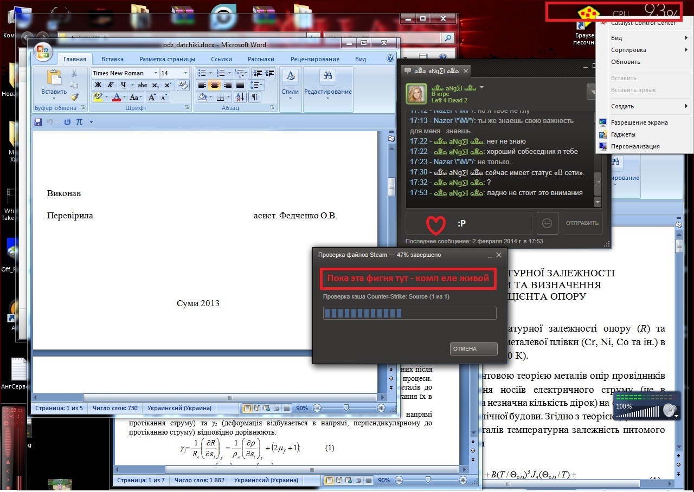694x492 pixels.
Task: Switch to the Рецензирование tab
Action: [315, 59]
